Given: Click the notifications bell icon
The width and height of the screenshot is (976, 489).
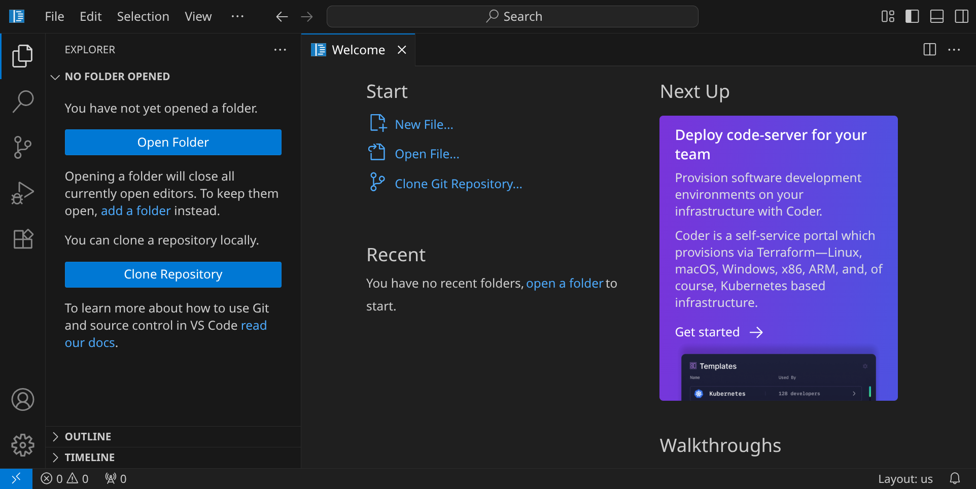Looking at the screenshot, I should click(955, 478).
